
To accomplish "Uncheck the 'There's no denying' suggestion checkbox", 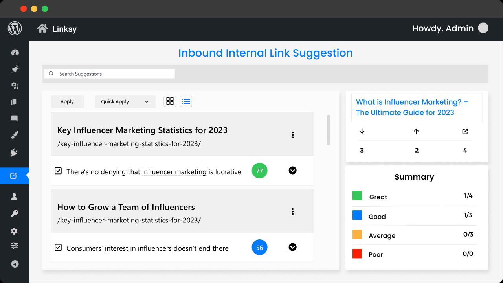I will 58,171.
